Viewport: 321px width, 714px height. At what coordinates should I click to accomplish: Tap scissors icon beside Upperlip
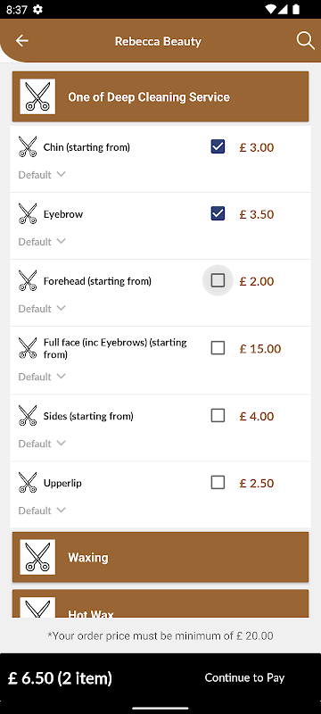click(x=28, y=482)
